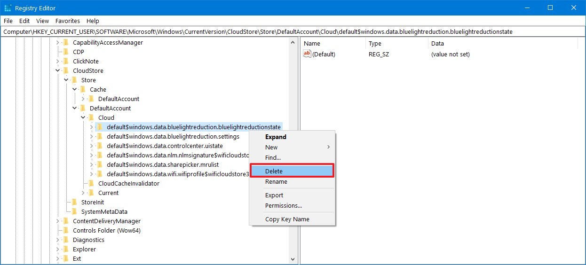Select Find... in the context menu
The image size is (586, 265).
[292, 157]
